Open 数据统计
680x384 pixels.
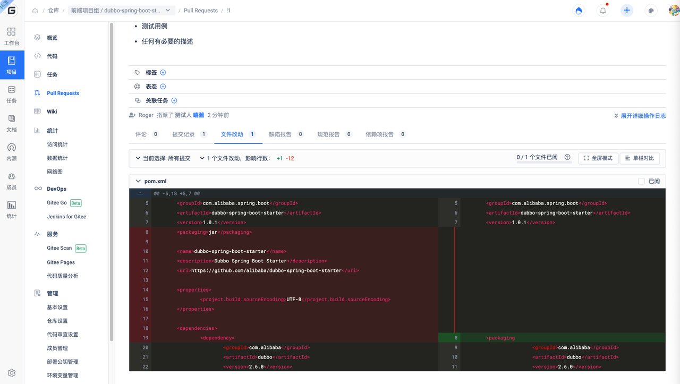point(57,158)
